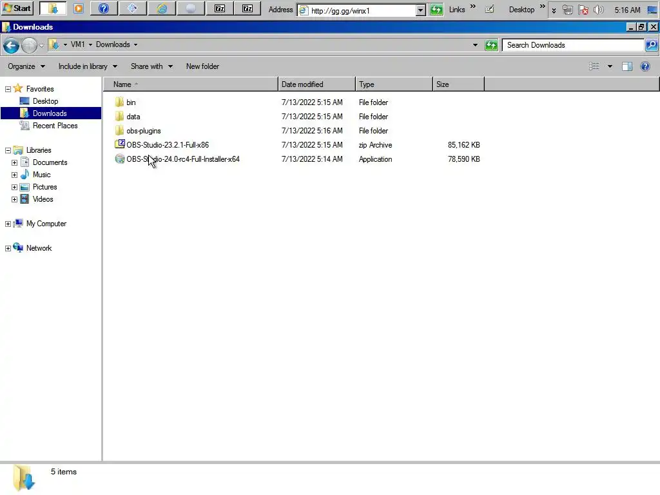Open the taskbar Address dropdown arrow
The height and width of the screenshot is (495, 660).
click(x=420, y=10)
